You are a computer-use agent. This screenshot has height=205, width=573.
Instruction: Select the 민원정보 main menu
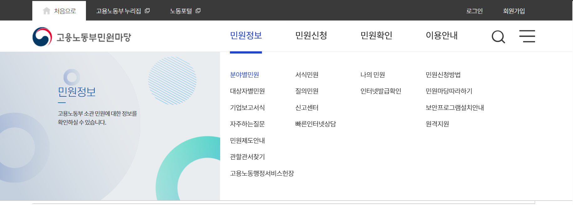246,35
